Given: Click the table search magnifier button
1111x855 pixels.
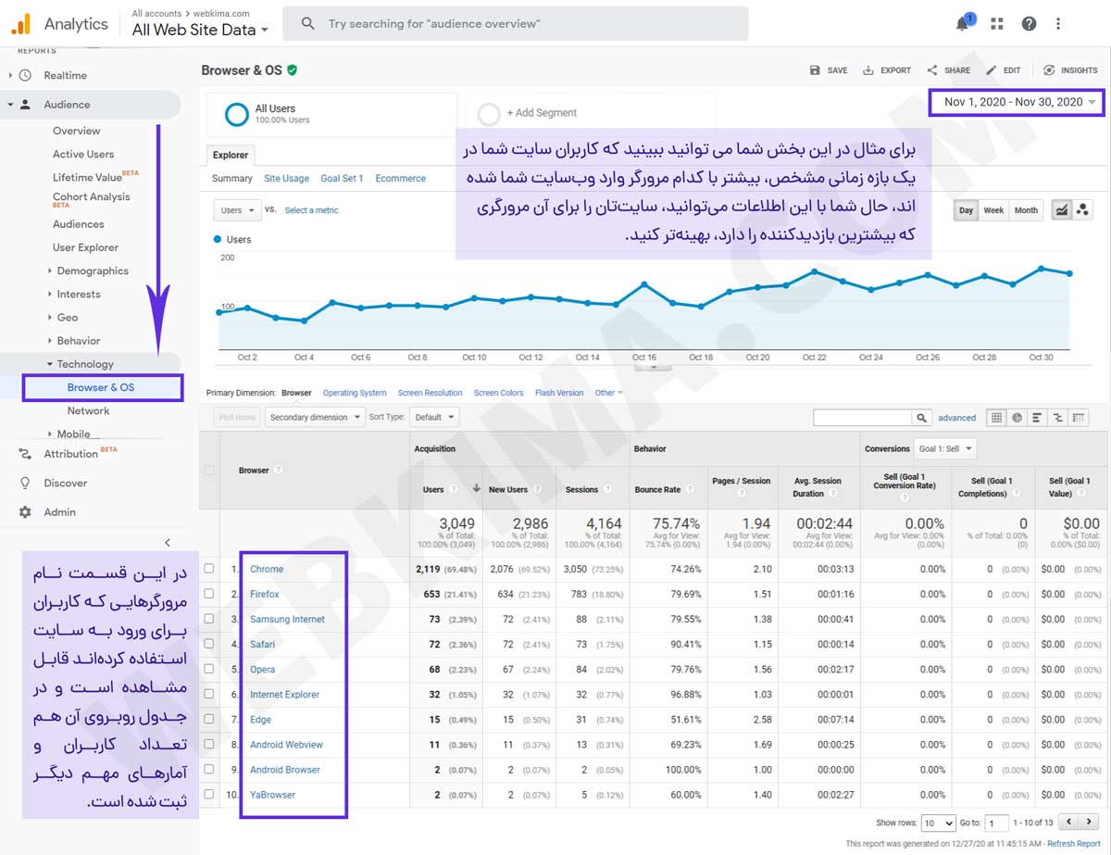Looking at the screenshot, I should point(921,418).
